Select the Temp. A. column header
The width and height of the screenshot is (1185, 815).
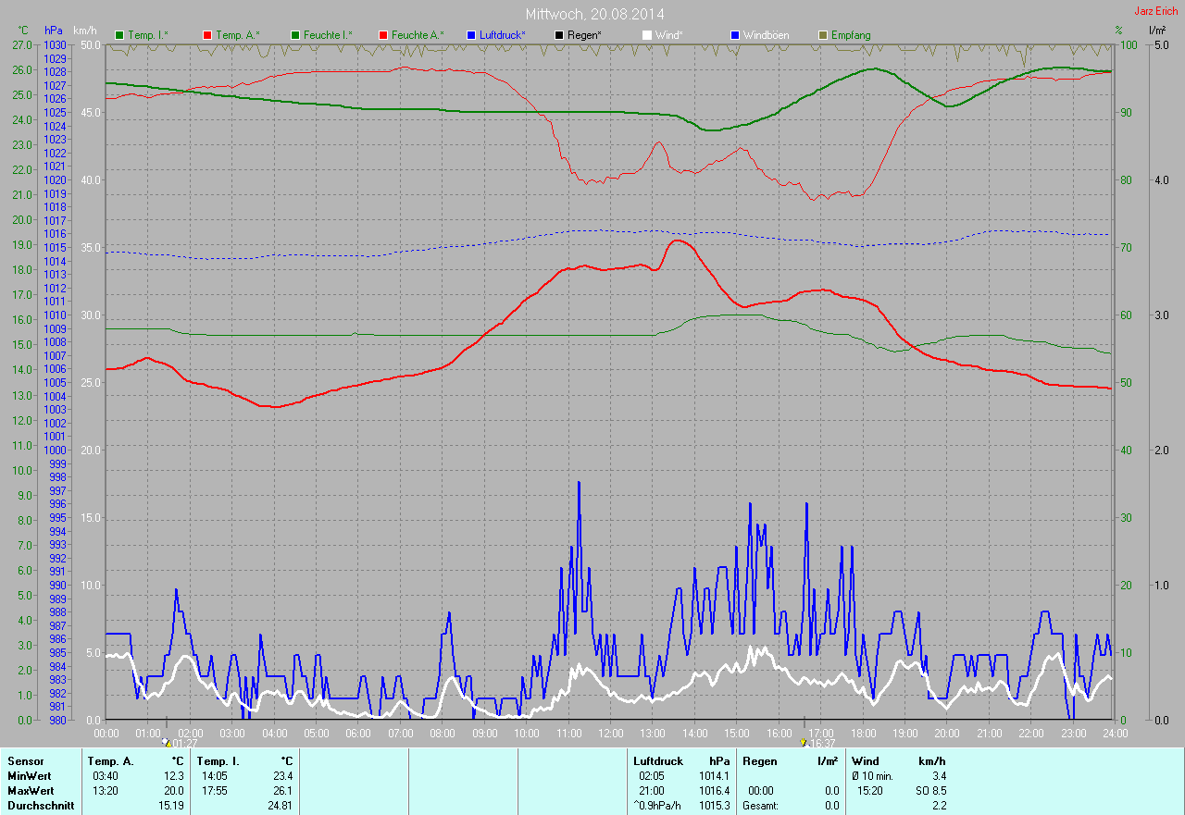tap(110, 760)
